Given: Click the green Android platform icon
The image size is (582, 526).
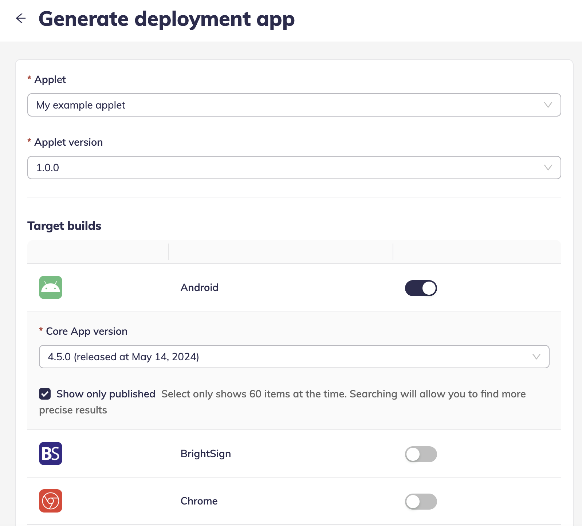Looking at the screenshot, I should point(51,287).
